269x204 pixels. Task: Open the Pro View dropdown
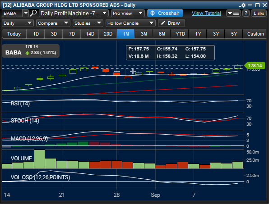(x=128, y=13)
